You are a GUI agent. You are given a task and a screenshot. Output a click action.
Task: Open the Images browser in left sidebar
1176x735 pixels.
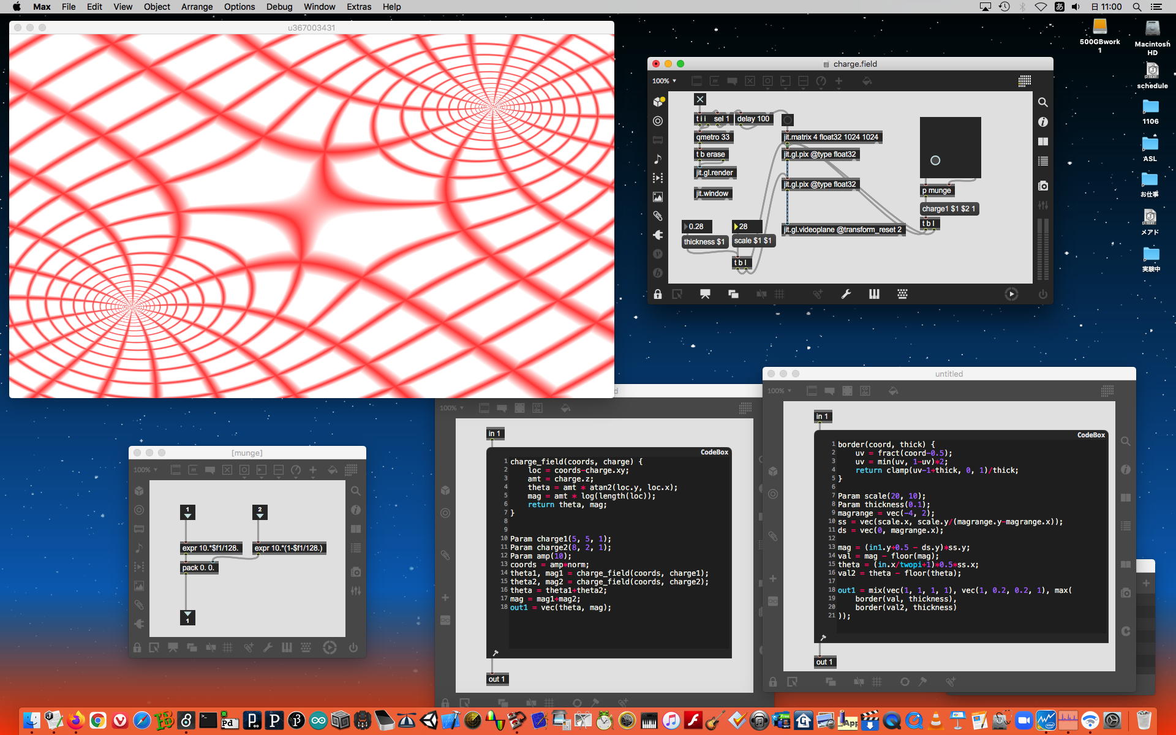[x=658, y=197]
